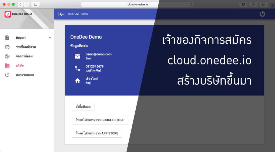
Task: Click the cloud.onedee.io address bar
Action: (137, 4)
